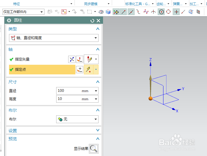Toggle the Enable Snap Point button
Screen dimensions: 207x156
click(x=116, y=12)
